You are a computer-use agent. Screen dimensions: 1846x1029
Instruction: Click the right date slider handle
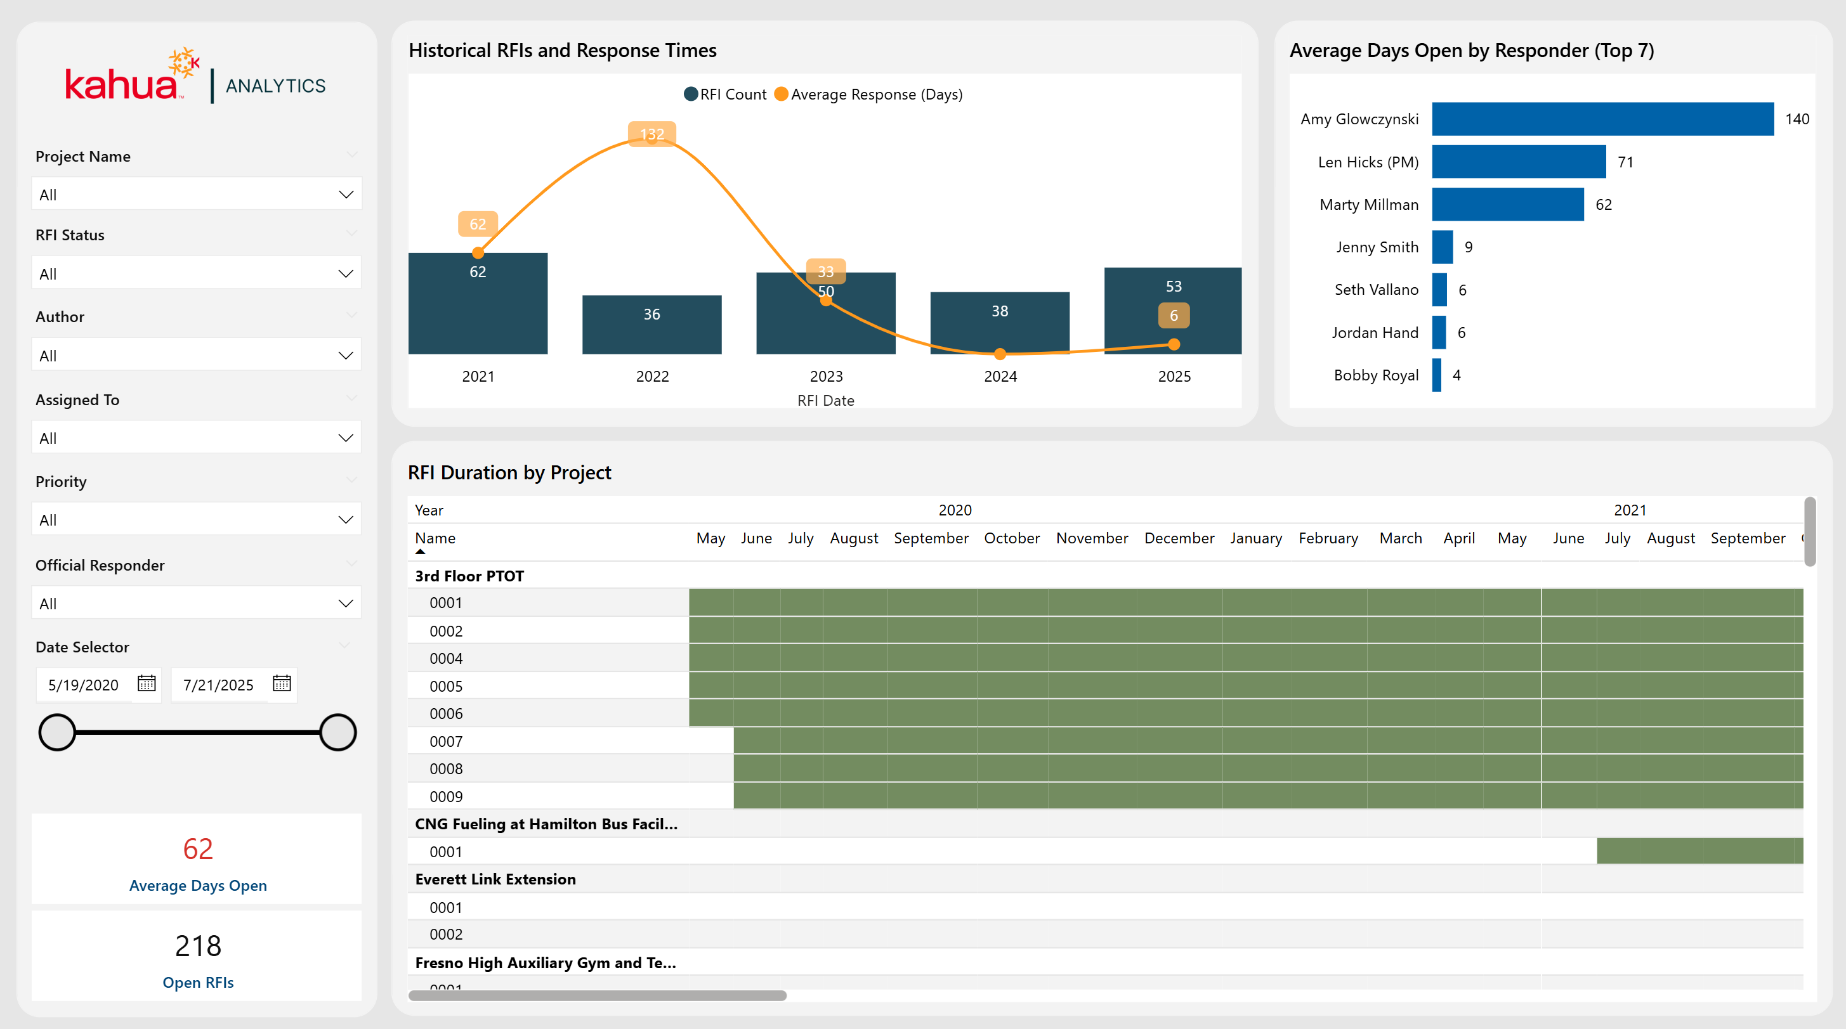point(337,732)
